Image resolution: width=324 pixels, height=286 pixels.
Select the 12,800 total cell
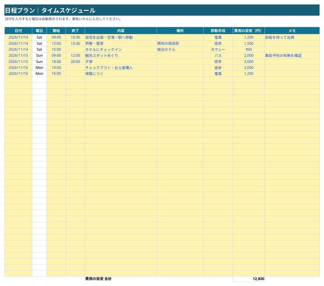click(x=249, y=279)
